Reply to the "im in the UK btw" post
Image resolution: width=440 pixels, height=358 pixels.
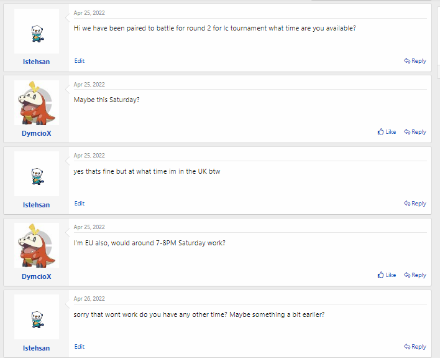(415, 204)
